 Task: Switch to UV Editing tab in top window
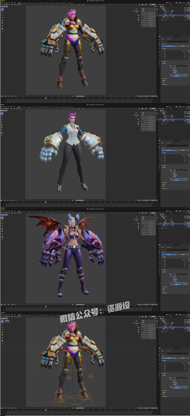point(35,3)
